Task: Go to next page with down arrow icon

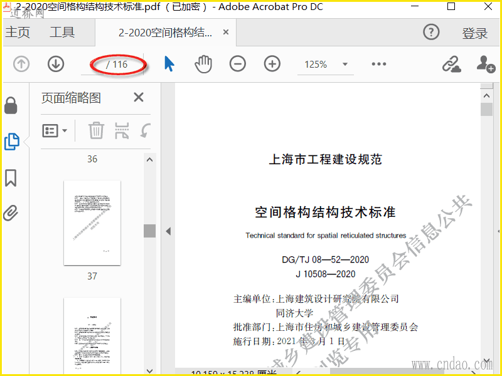Action: 56,64
